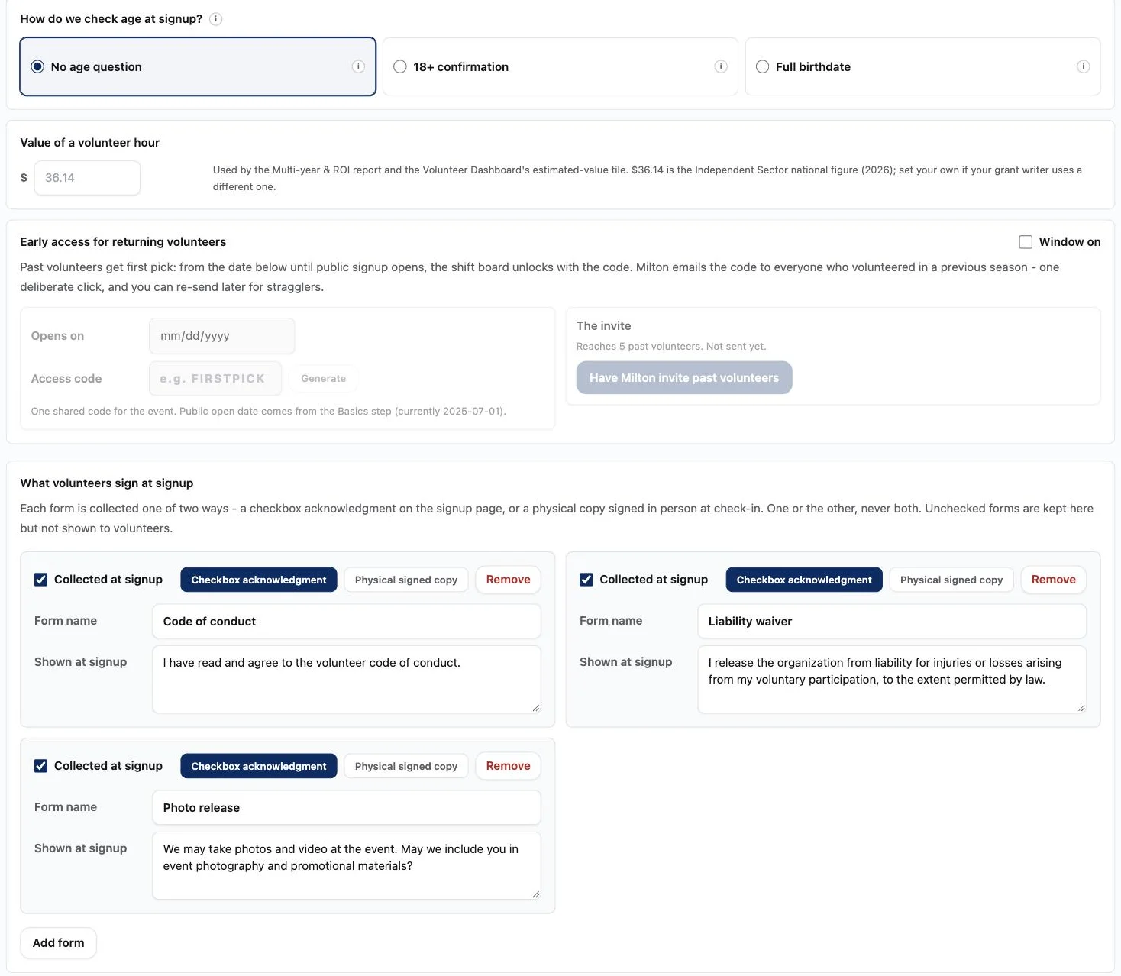
Task: Click the Code of conduct textarea resize handle
Action: tap(535, 708)
